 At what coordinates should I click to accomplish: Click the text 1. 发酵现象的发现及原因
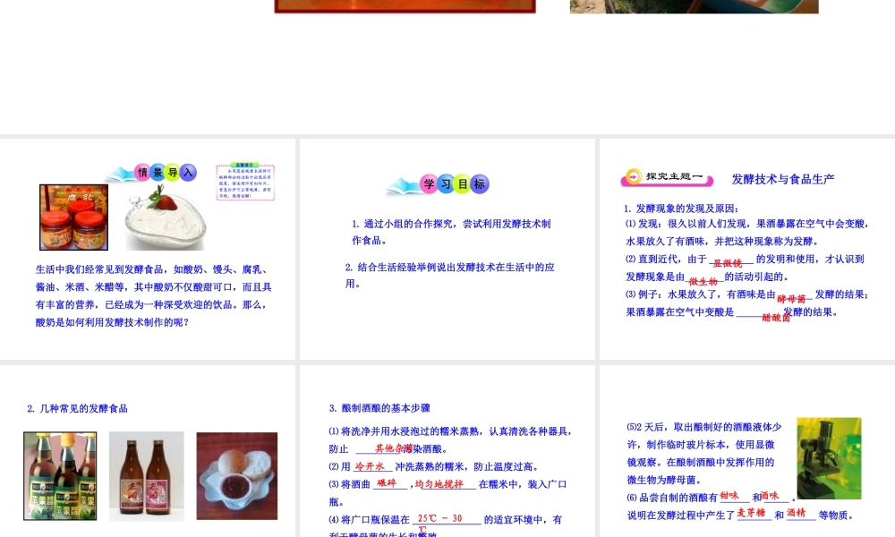(681, 209)
